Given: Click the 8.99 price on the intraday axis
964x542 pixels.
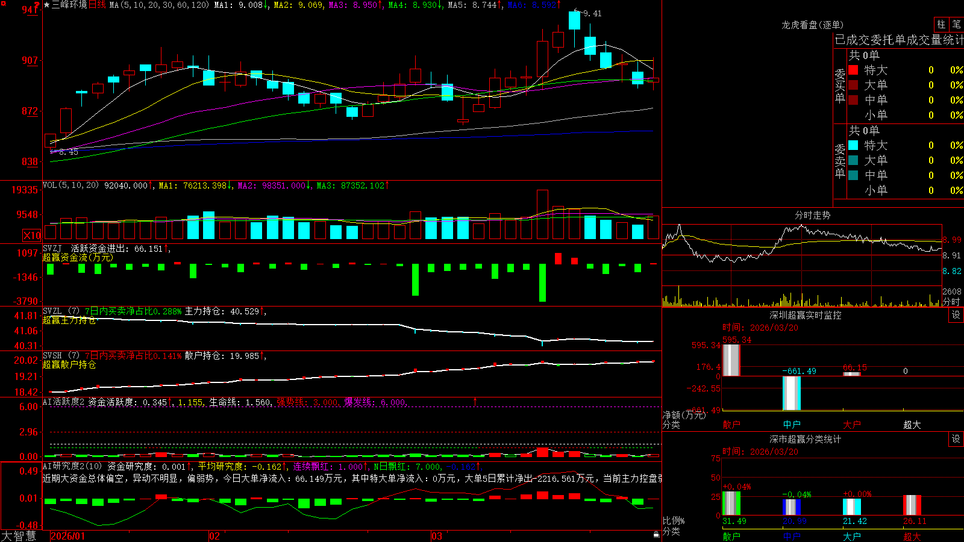Looking at the screenshot, I should click(952, 240).
